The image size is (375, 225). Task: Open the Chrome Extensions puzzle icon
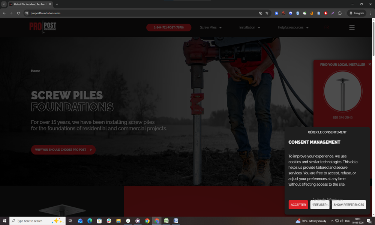point(340,13)
